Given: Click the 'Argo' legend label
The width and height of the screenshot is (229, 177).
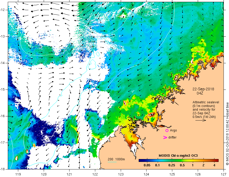Looking at the screenshot, I should [x=173, y=130].
